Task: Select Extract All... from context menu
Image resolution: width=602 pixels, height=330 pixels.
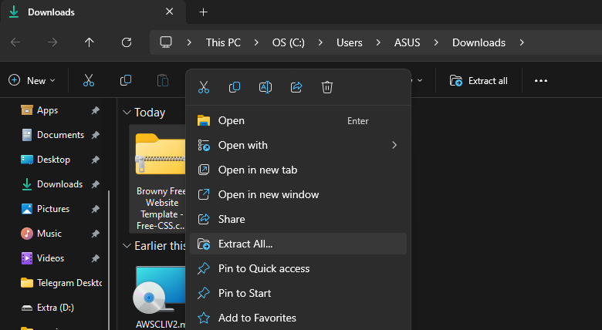Action: pyautogui.click(x=245, y=244)
